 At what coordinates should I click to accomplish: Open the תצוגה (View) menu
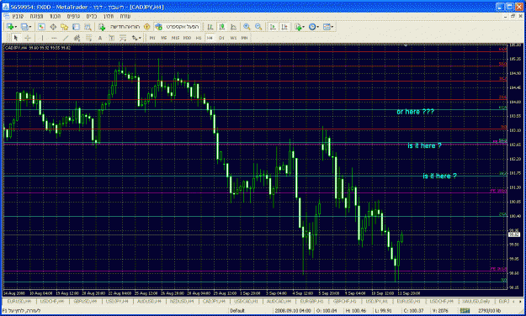(36, 16)
